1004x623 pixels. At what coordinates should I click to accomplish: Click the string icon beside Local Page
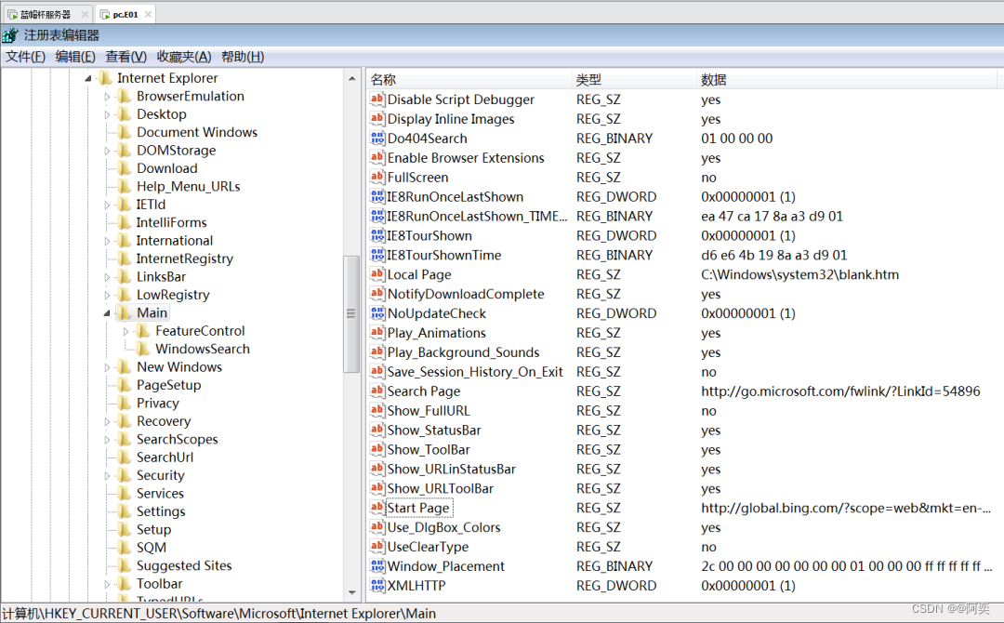point(377,274)
